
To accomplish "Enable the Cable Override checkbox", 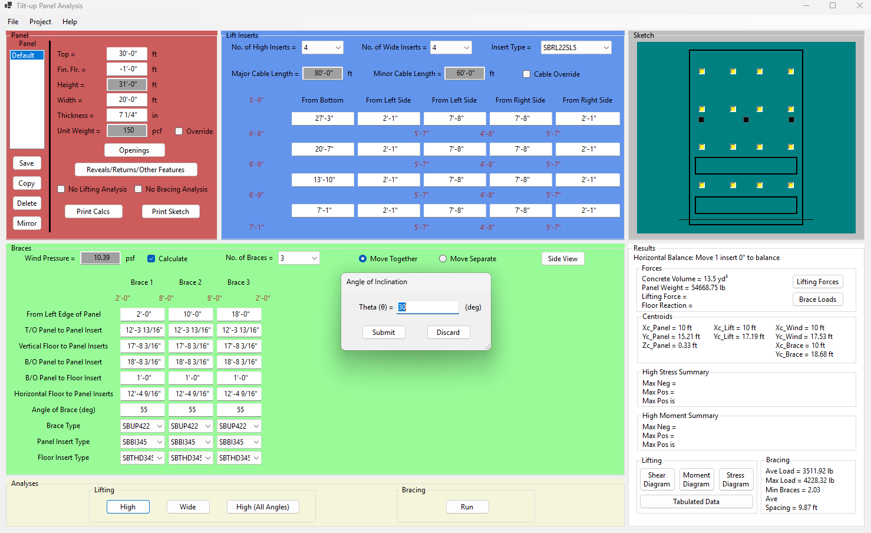I will click(527, 74).
